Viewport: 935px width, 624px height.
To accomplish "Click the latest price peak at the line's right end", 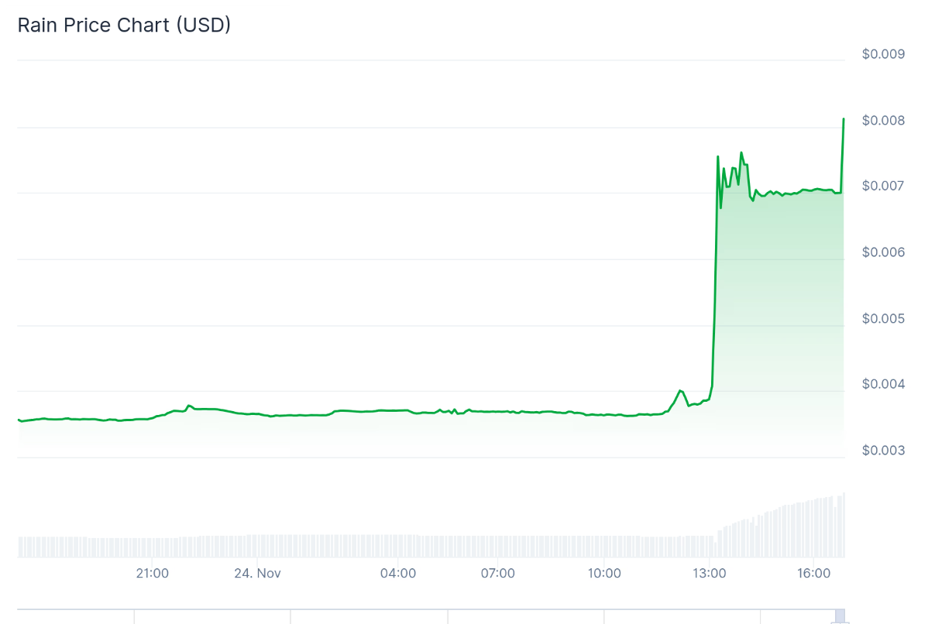I will 843,119.
